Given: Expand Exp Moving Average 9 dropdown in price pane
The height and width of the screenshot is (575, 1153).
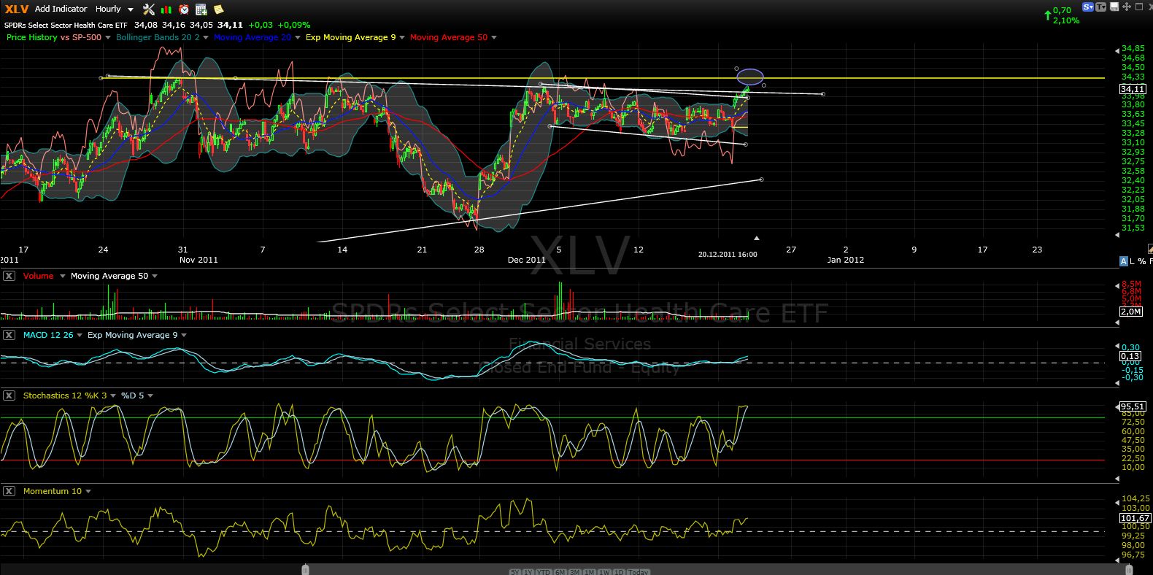Looking at the screenshot, I should pyautogui.click(x=402, y=37).
